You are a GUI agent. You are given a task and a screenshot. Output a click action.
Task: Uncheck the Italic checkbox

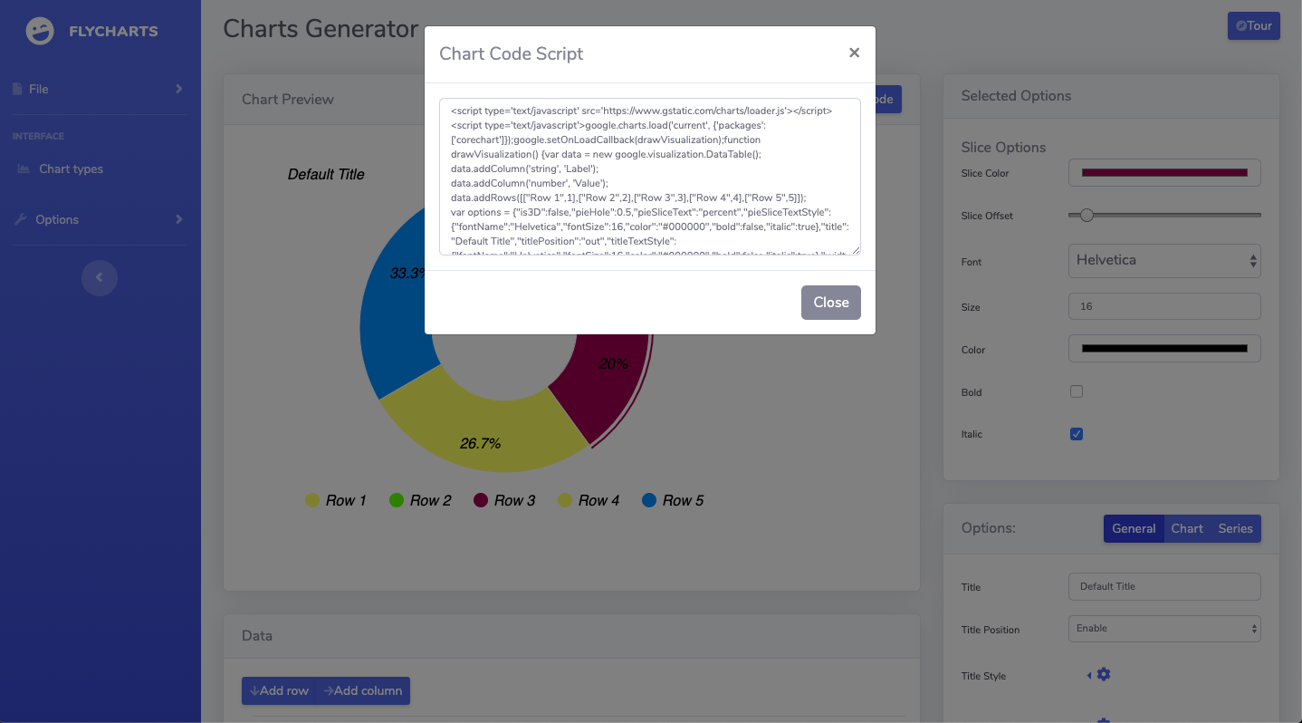click(x=1077, y=434)
